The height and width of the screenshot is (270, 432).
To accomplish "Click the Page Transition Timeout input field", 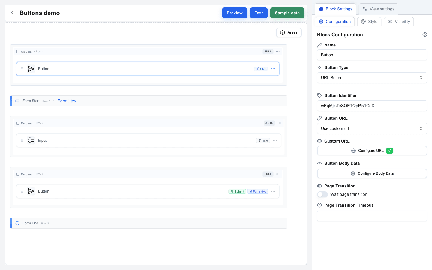I will [372, 216].
